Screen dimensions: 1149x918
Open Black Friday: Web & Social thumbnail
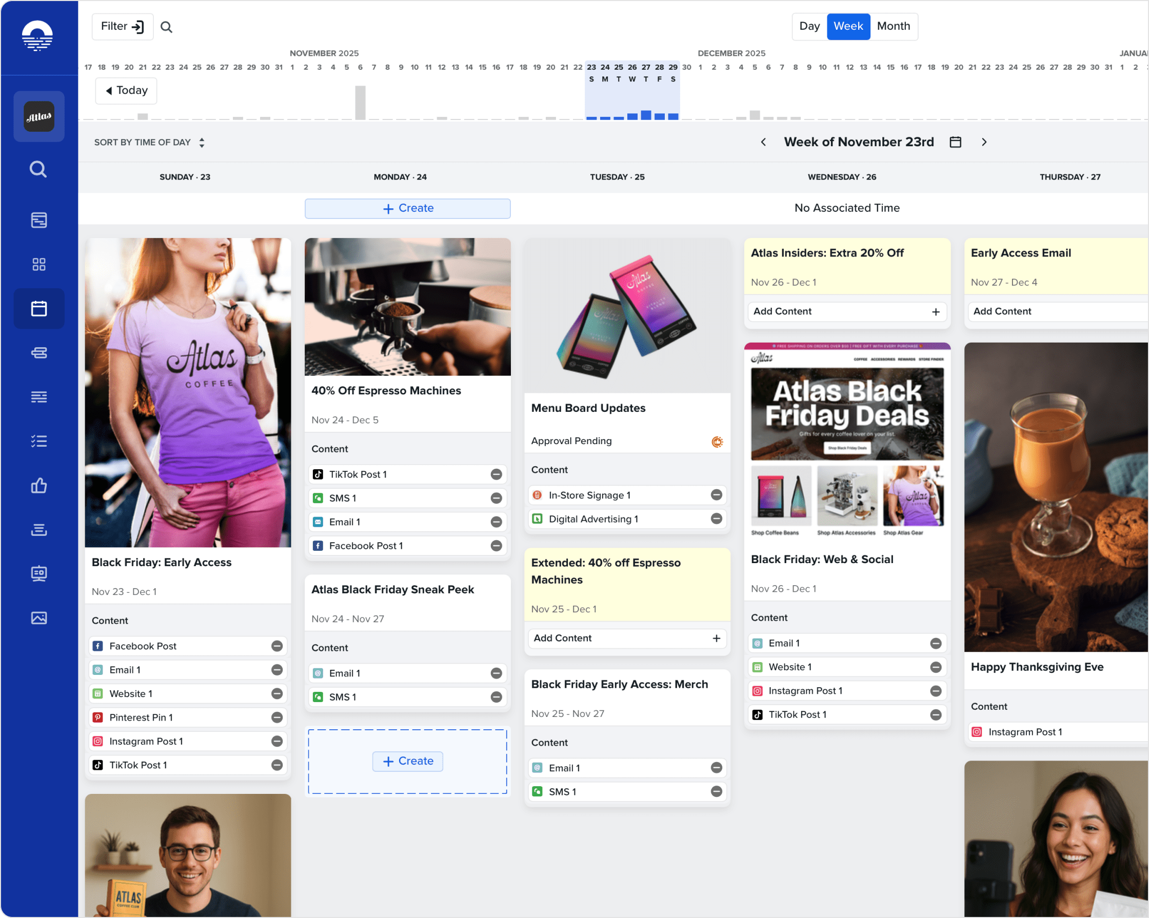847,441
